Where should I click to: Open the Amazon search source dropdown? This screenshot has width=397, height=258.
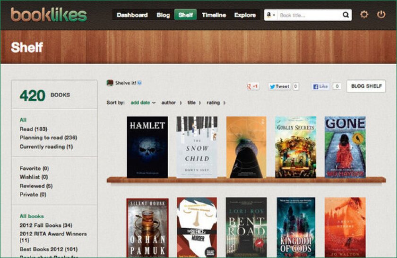coord(271,15)
